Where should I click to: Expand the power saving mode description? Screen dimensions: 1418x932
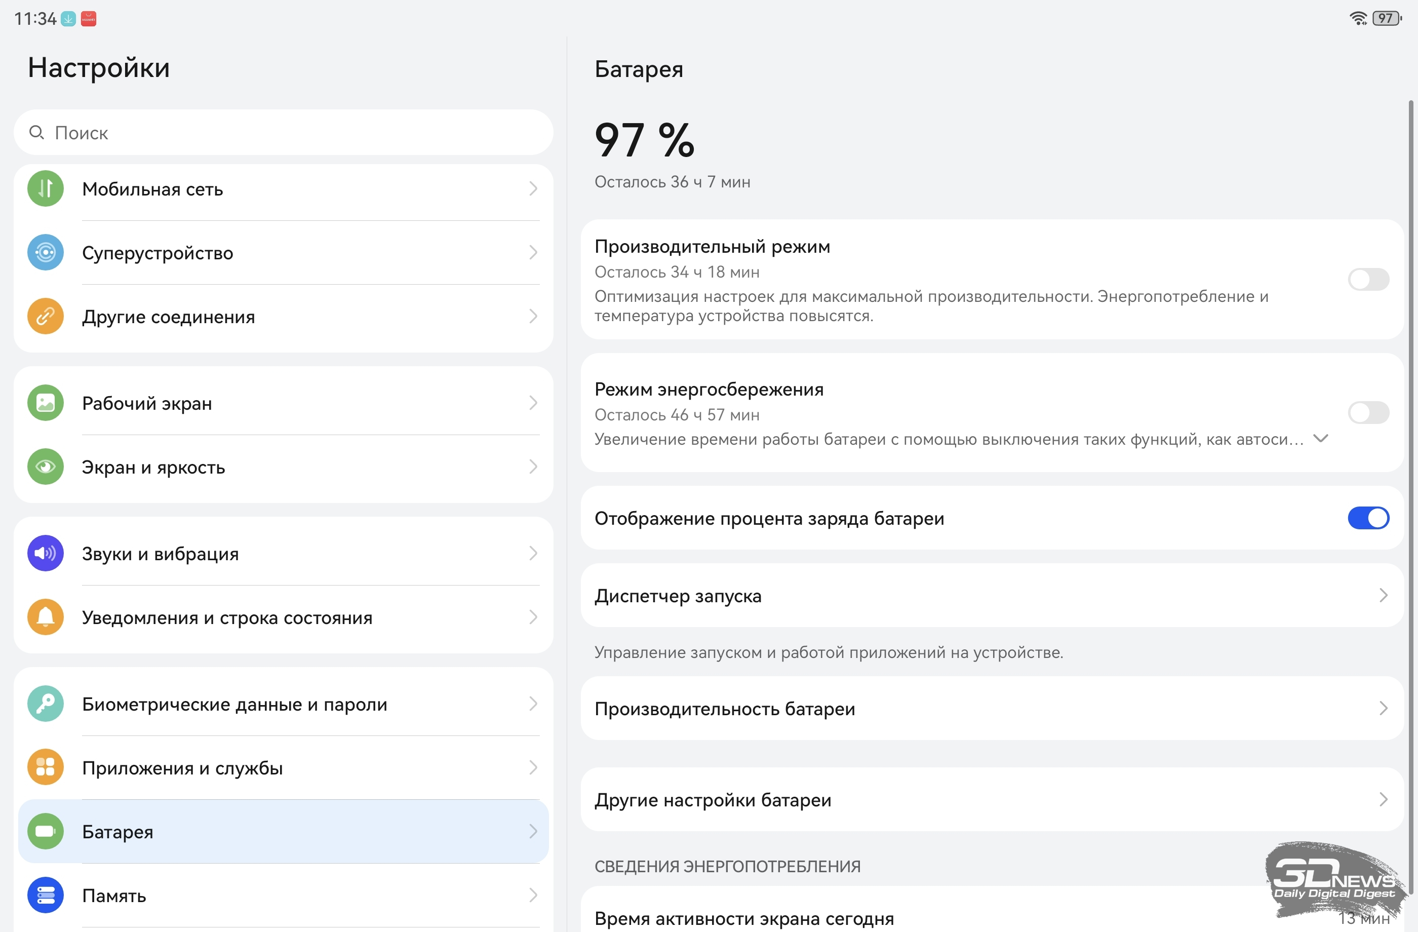1320,439
